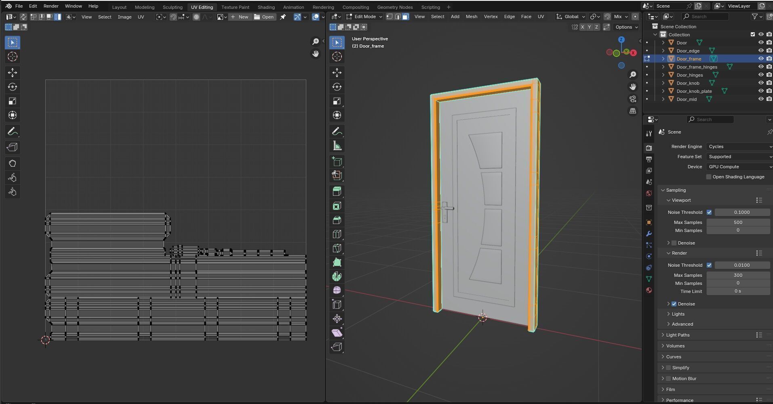Open the Device dropdown
The image size is (773, 404).
pos(739,167)
